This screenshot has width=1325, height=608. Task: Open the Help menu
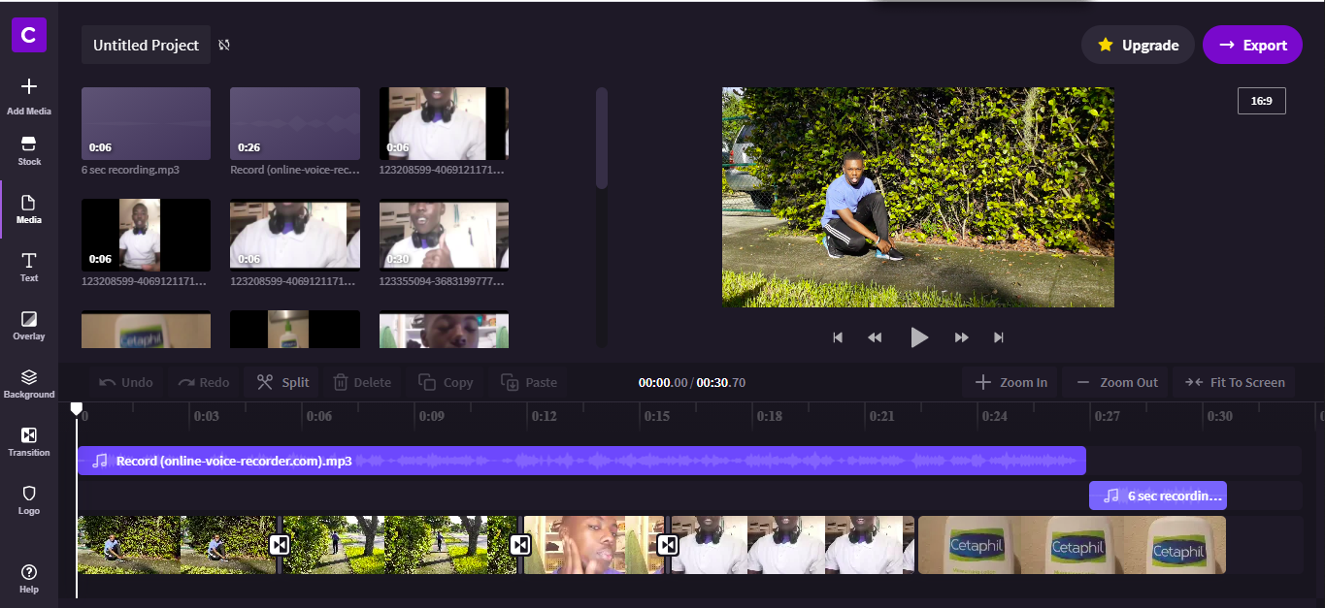29,579
